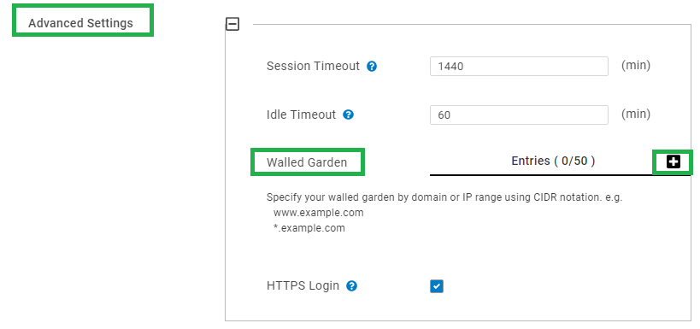
Task: Add a new Walled Garden entry
Action: (x=674, y=162)
